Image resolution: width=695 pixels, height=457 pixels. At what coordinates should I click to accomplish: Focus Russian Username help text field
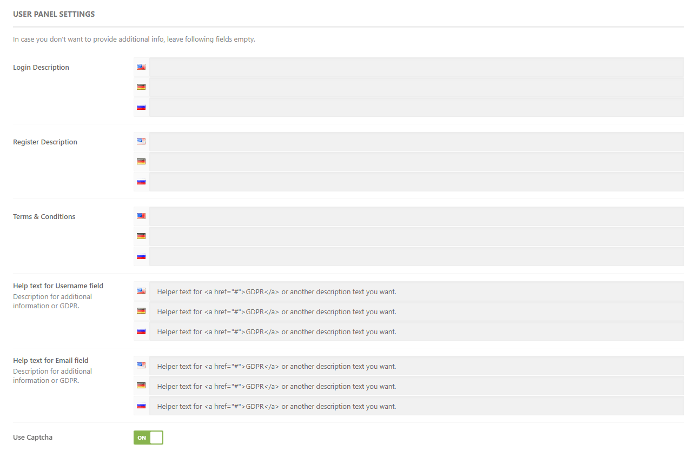(416, 332)
